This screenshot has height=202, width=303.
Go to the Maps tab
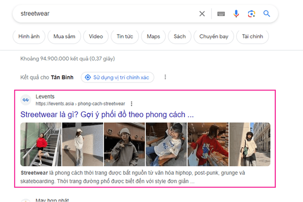(153, 37)
